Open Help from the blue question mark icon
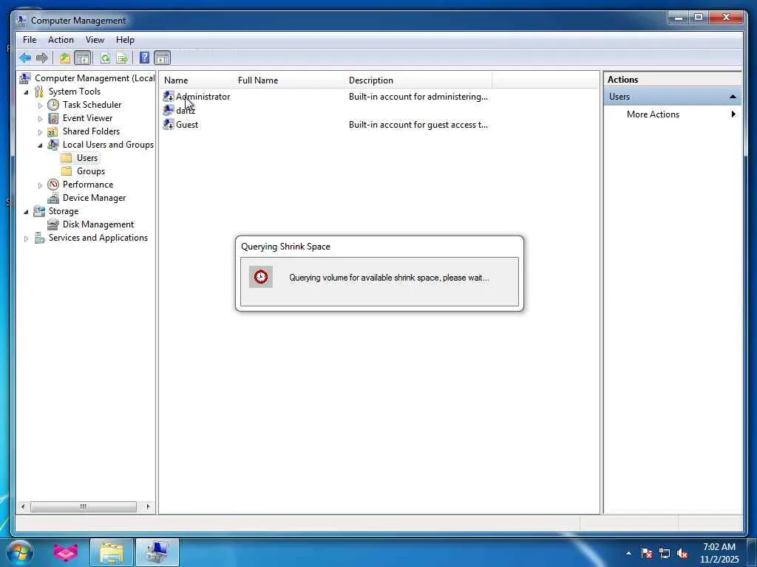 (x=144, y=58)
